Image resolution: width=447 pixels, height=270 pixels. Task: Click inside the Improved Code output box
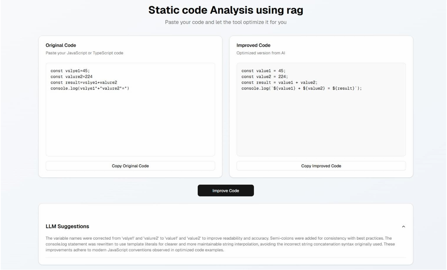(x=321, y=110)
